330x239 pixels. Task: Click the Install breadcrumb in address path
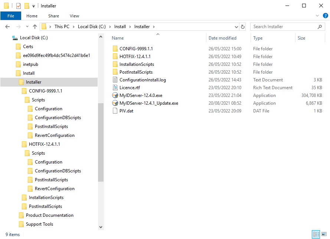point(120,27)
